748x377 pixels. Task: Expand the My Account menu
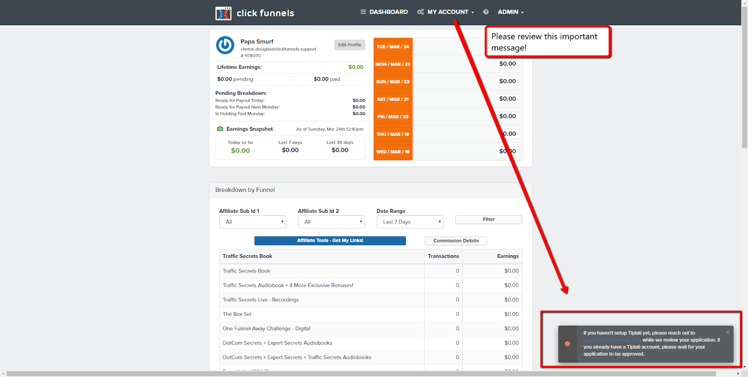(446, 12)
